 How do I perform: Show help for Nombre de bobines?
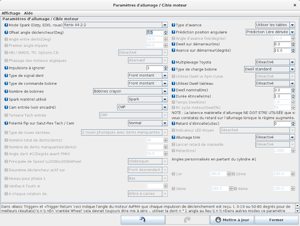tap(6, 91)
